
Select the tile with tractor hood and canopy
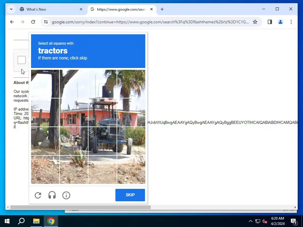(102, 113)
